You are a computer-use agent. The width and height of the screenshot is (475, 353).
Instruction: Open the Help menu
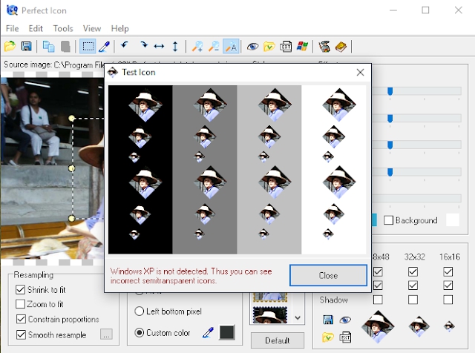tap(119, 28)
